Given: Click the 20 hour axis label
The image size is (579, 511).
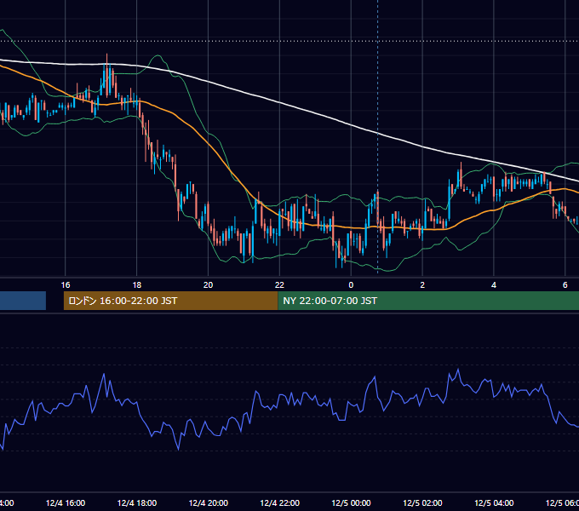Looking at the screenshot, I should (208, 284).
